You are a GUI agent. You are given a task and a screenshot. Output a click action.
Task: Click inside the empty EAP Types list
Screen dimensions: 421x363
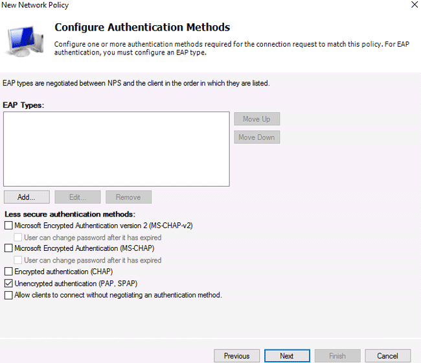[x=117, y=149]
